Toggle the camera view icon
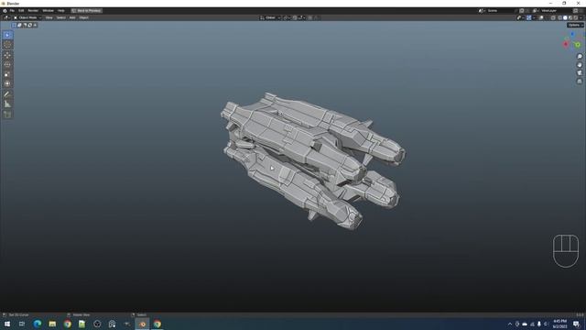Screen dimensions: 586x330 pos(580,73)
